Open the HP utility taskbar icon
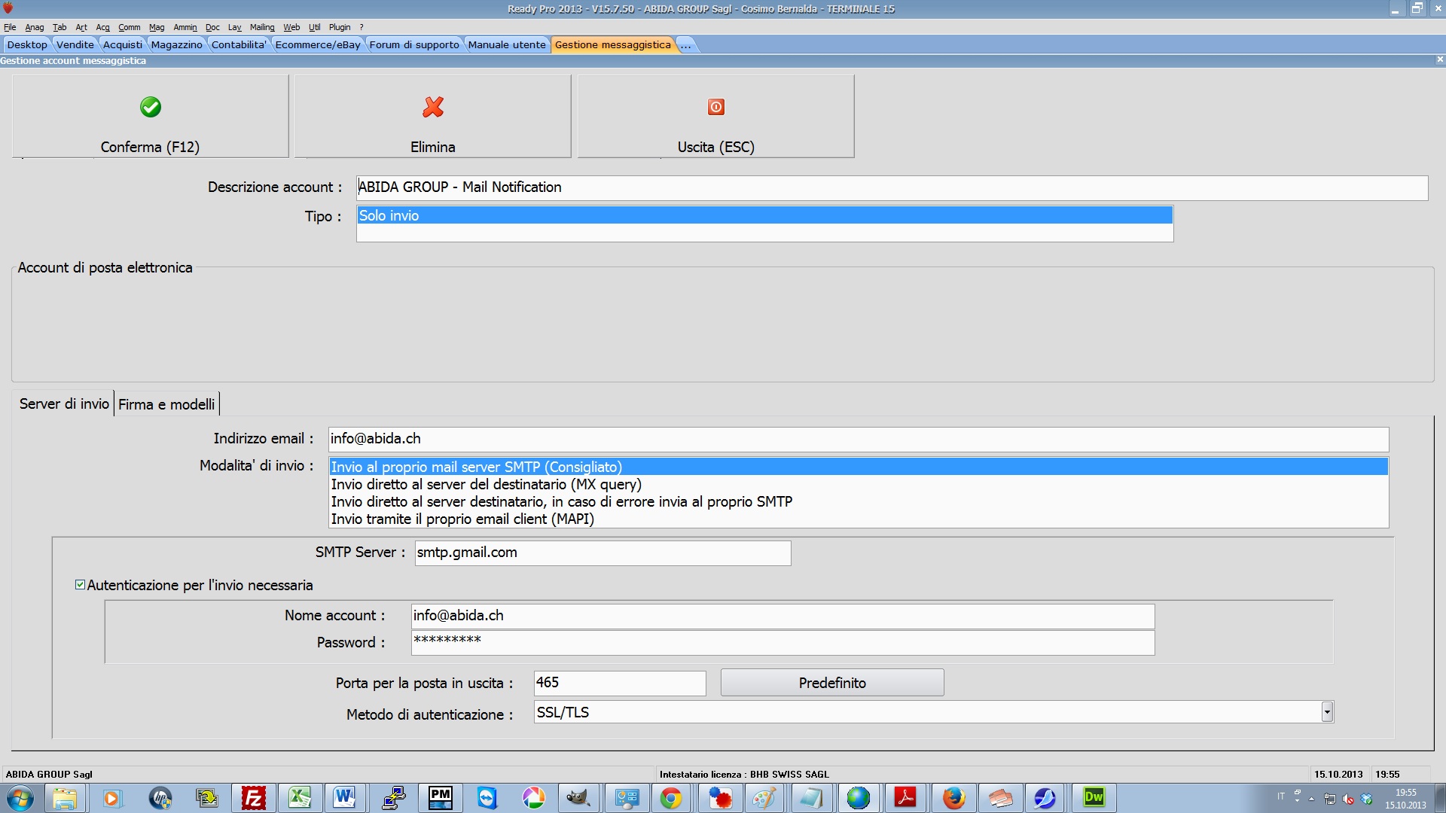Image resolution: width=1446 pixels, height=813 pixels. (x=160, y=798)
